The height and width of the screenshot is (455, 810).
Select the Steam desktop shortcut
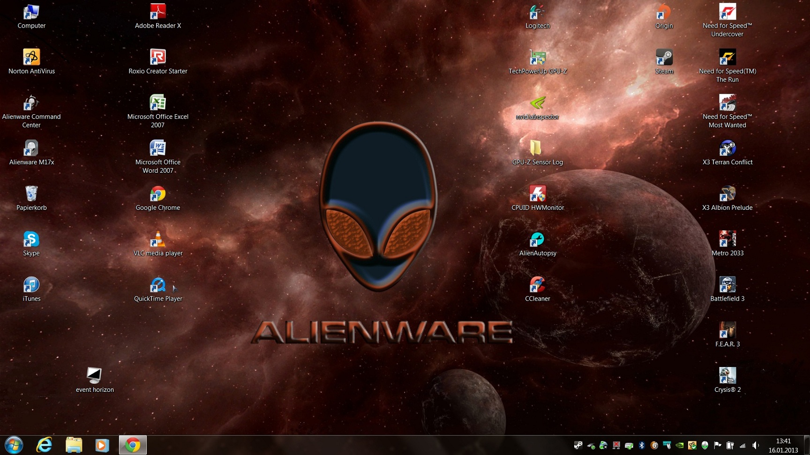pos(664,61)
